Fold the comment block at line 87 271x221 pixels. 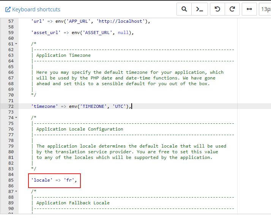coord(16,191)
